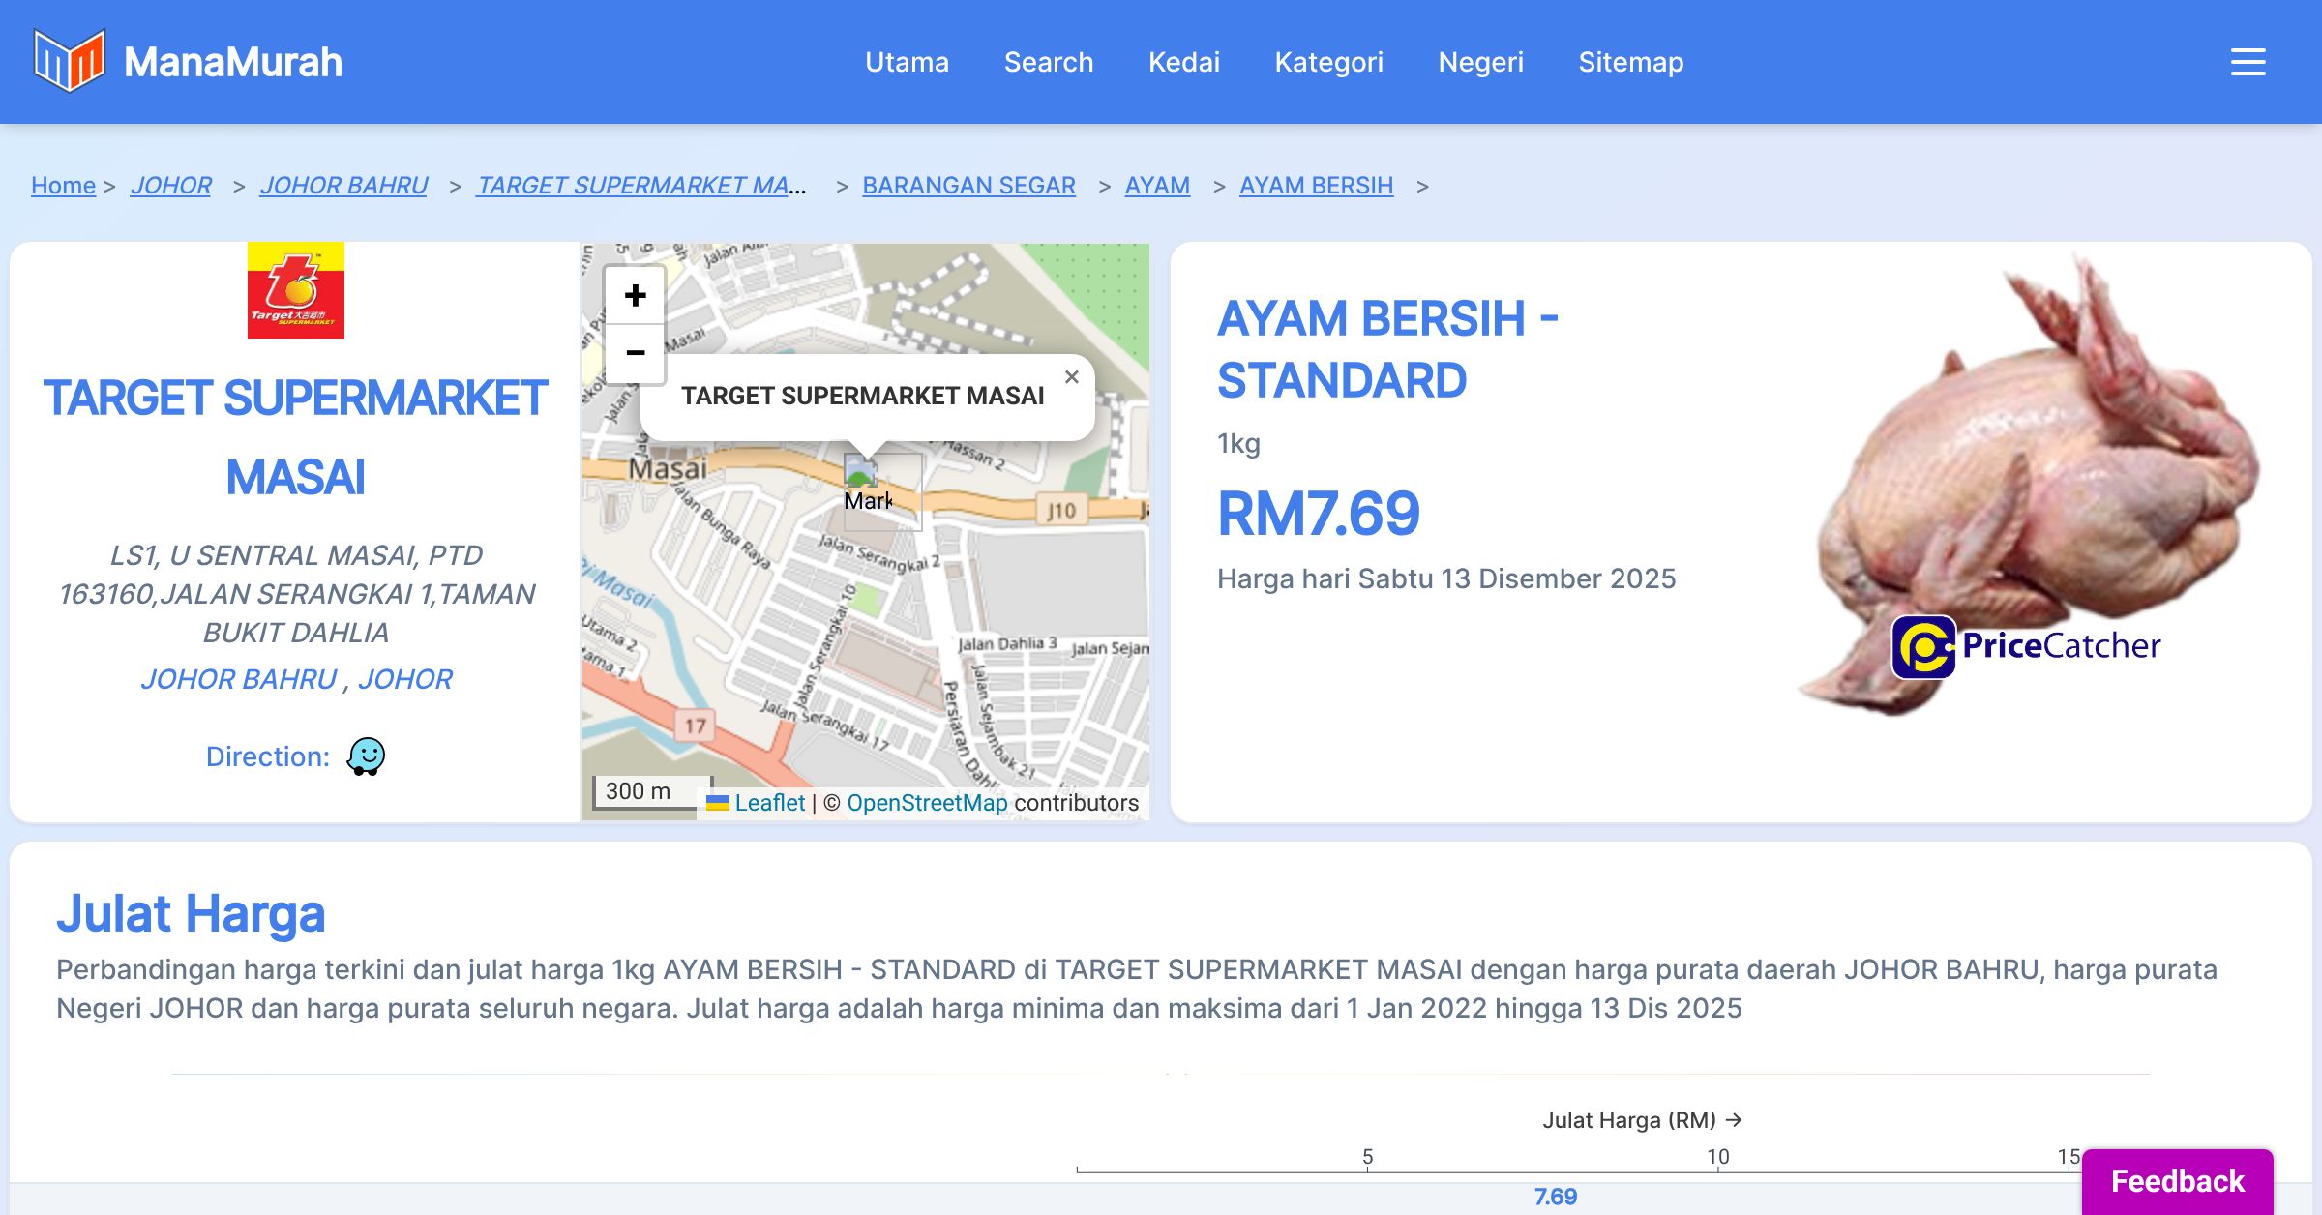Zoom out on the map
Image resolution: width=2322 pixels, height=1215 pixels.
click(635, 353)
